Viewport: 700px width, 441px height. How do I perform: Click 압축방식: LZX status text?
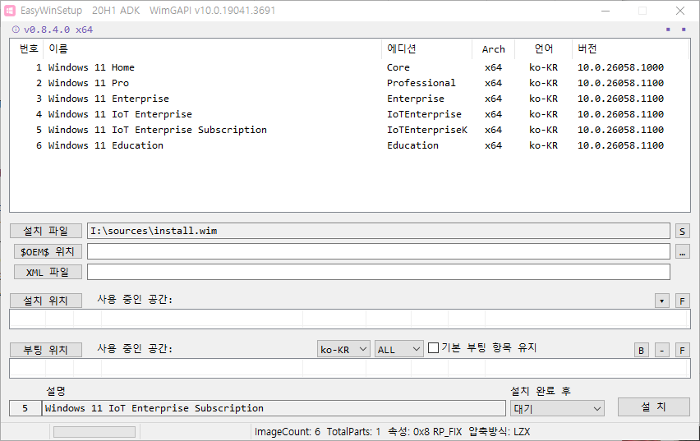[499, 432]
